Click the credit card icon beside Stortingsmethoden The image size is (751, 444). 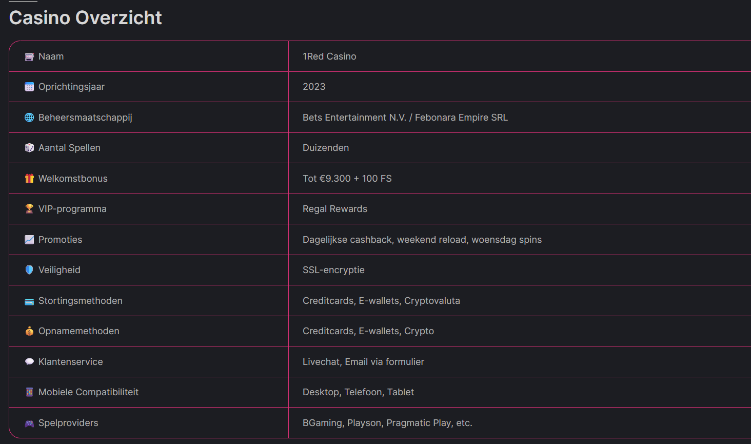point(29,301)
